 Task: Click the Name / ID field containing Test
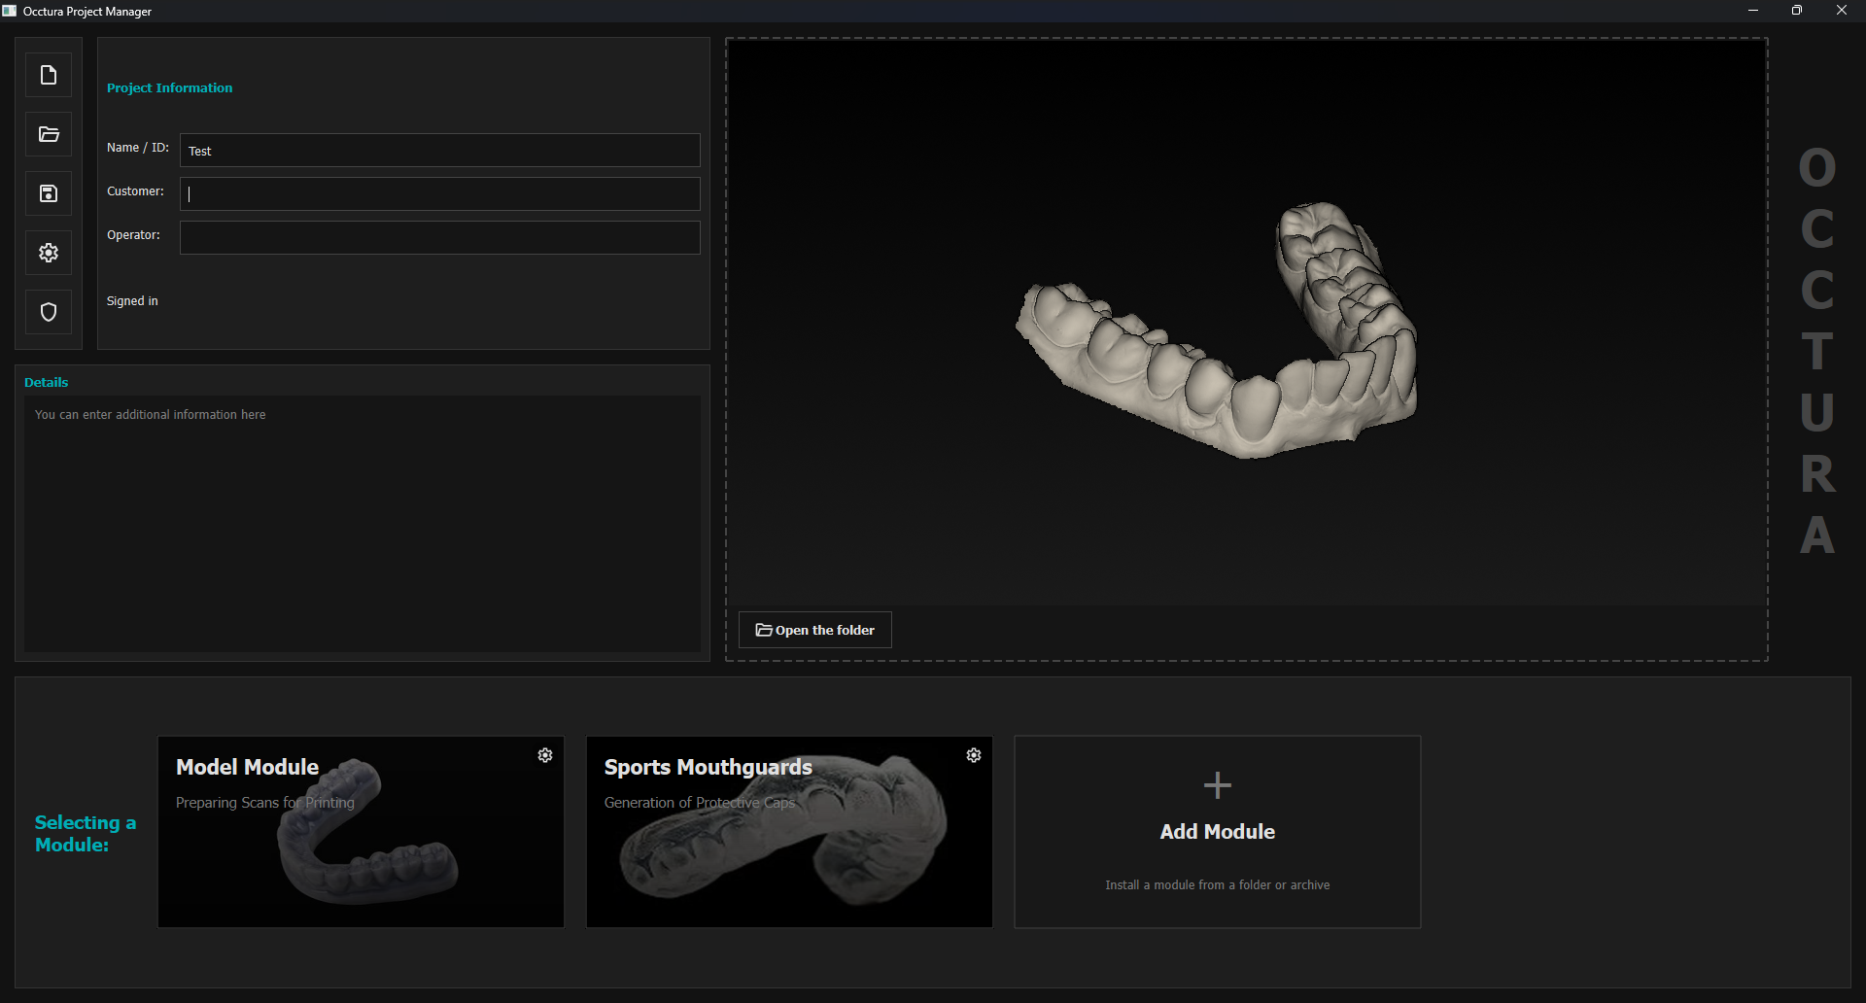coord(439,150)
